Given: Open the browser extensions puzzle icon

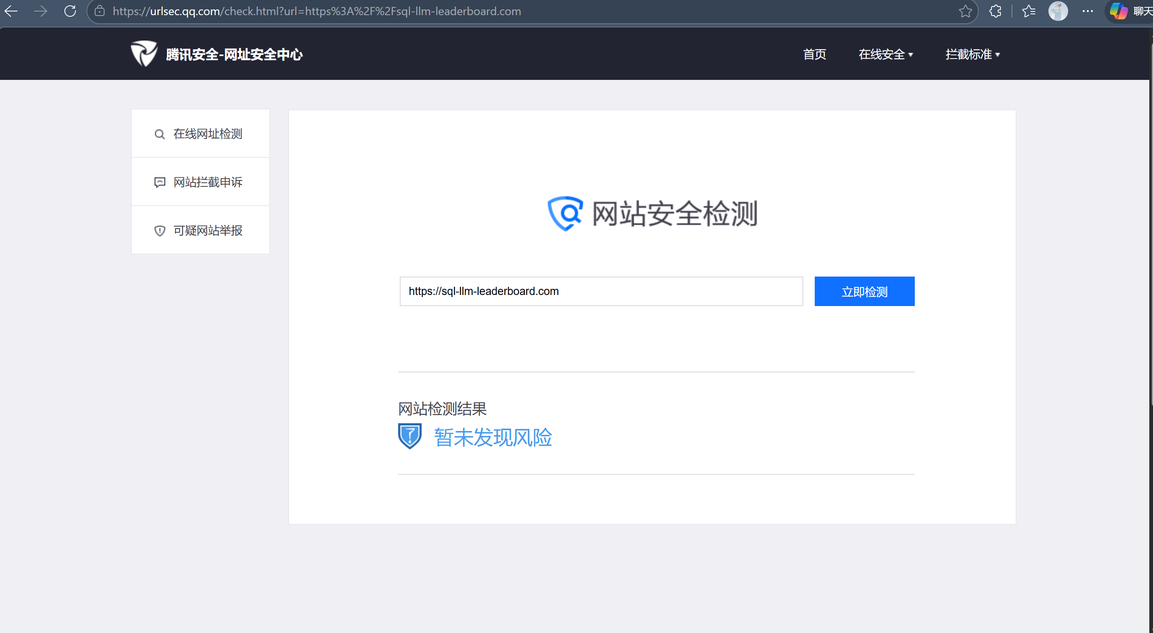Looking at the screenshot, I should (996, 11).
